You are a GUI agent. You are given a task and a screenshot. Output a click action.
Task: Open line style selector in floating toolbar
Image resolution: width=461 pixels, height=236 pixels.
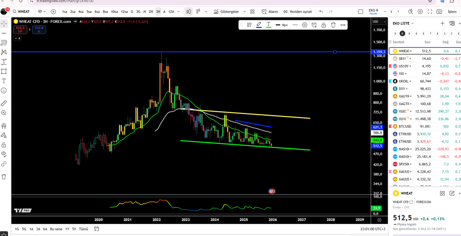295,25
